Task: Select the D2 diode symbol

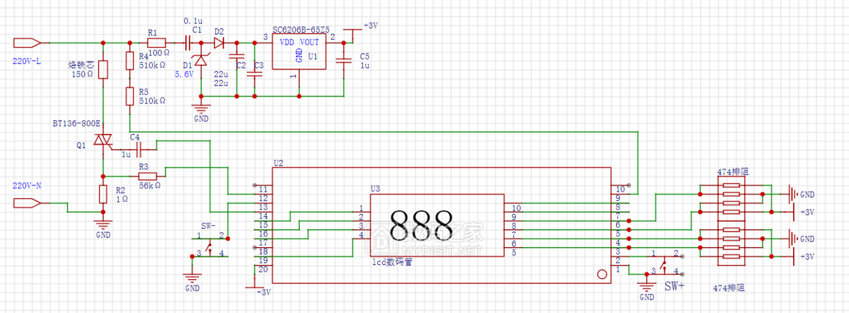Action: 219,43
